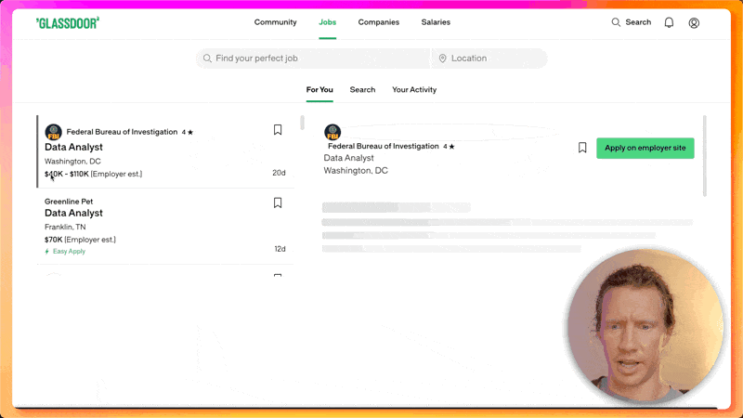Image resolution: width=743 pixels, height=418 pixels.
Task: Click the detail panel scrollbar
Action: [705, 155]
